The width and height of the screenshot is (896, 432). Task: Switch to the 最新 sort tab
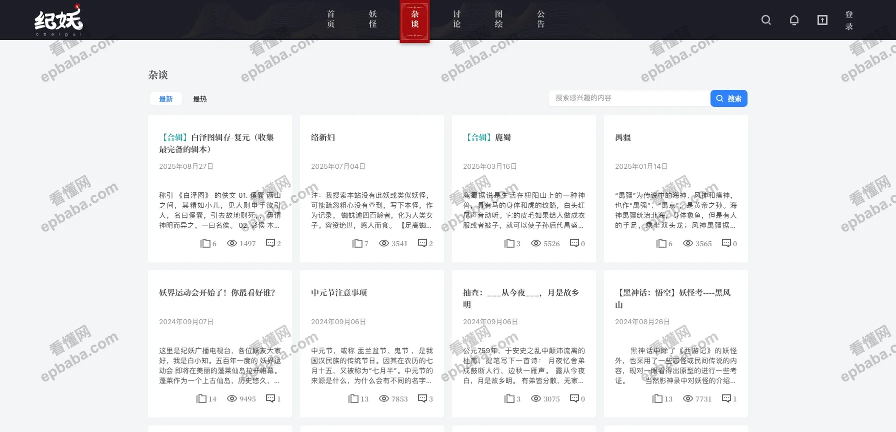166,99
